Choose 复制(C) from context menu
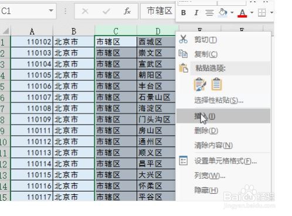292x216 pixels. pos(206,54)
